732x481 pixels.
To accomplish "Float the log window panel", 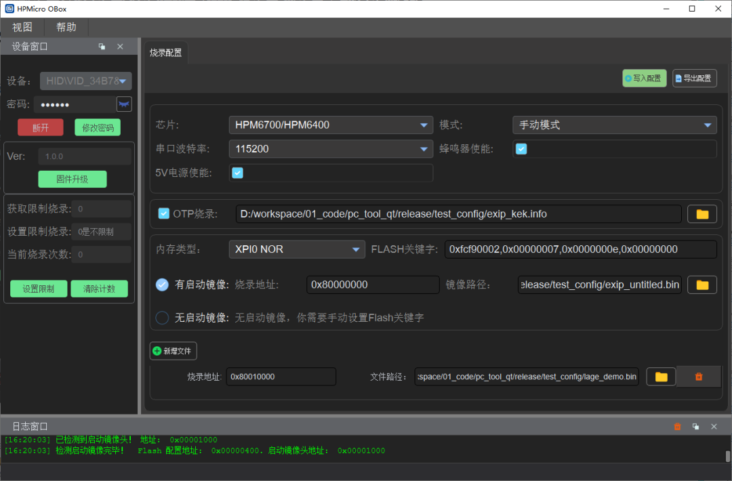I will (695, 426).
